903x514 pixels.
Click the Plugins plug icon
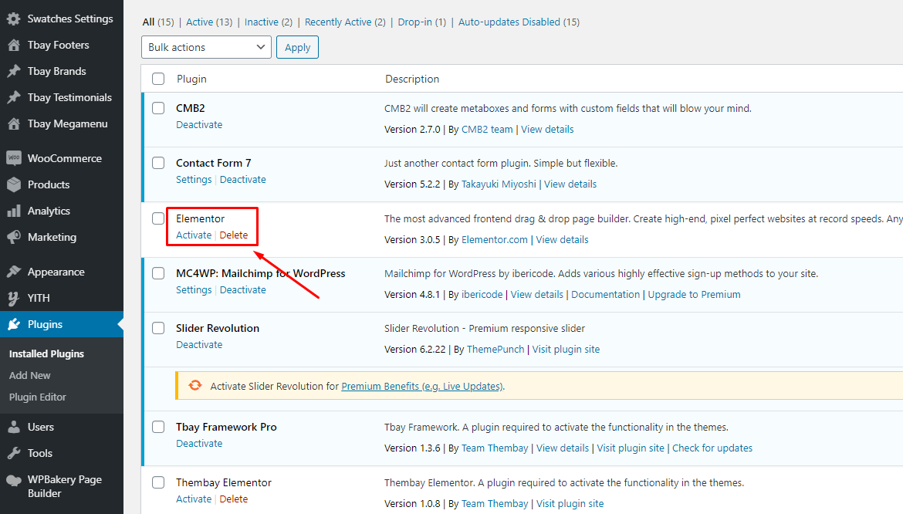coord(14,325)
